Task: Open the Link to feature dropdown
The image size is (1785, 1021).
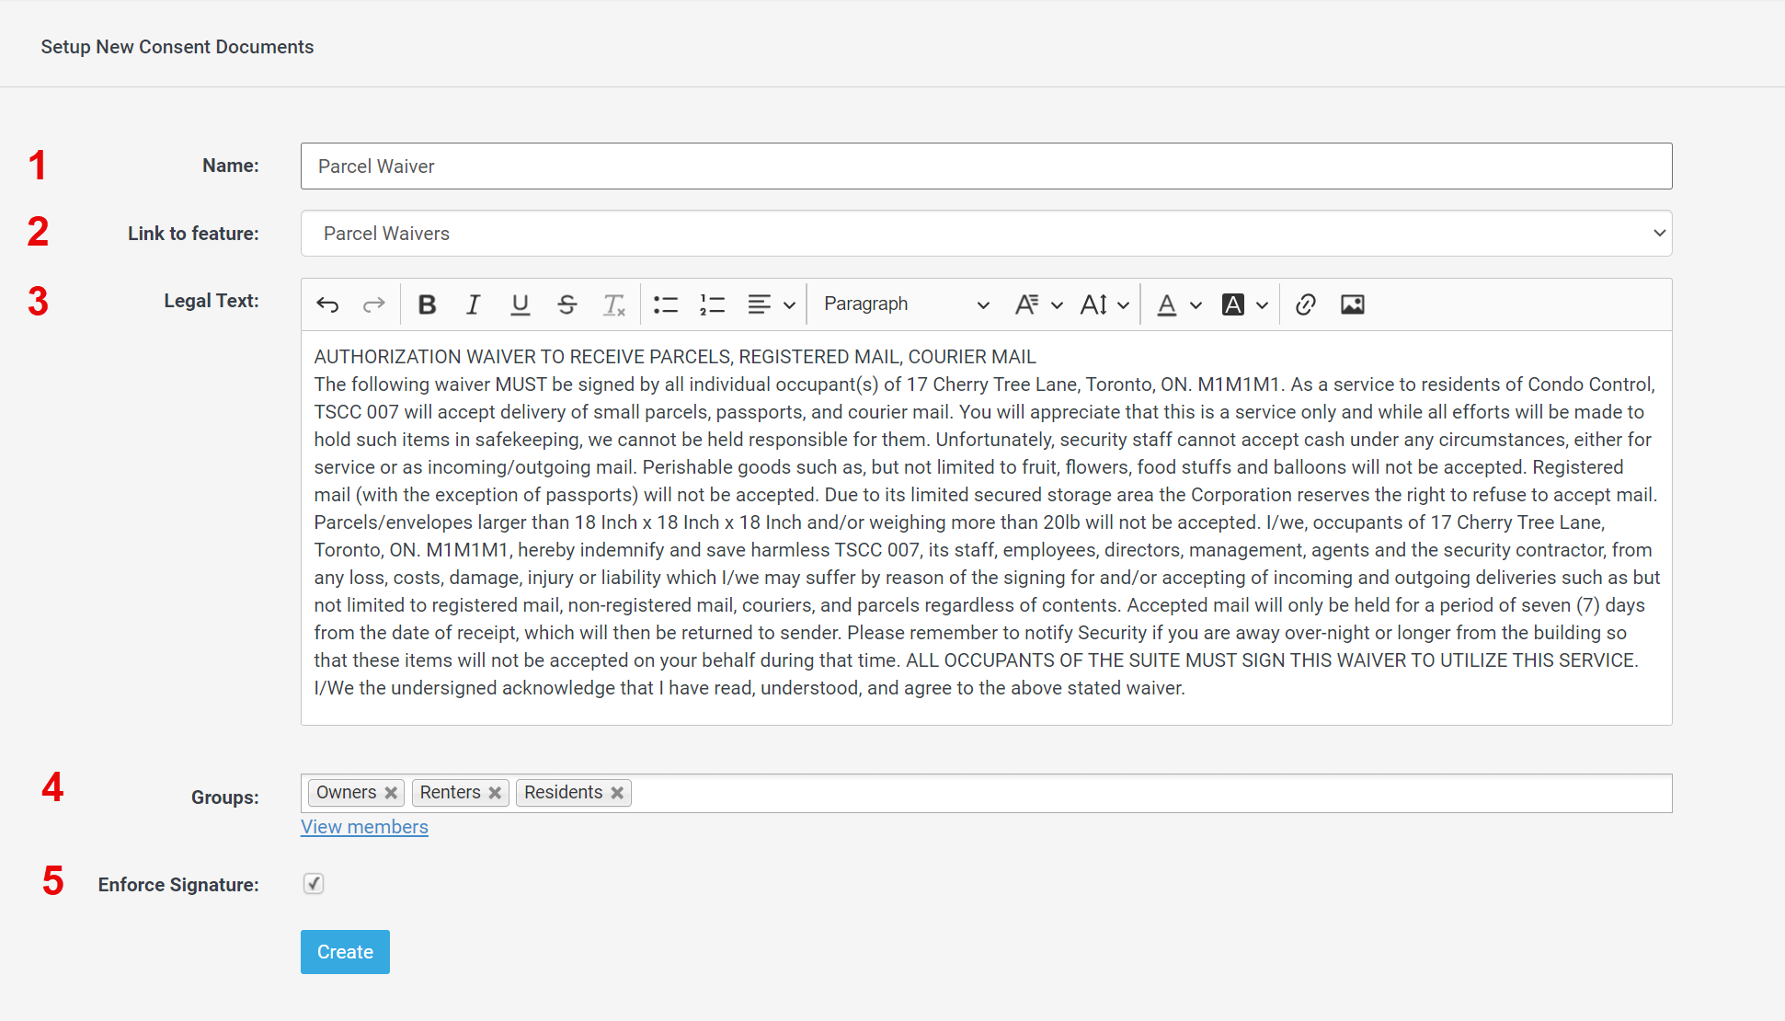Action: [986, 234]
